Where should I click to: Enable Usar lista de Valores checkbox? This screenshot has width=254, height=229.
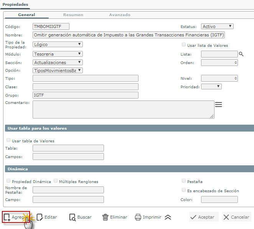coord(184,45)
